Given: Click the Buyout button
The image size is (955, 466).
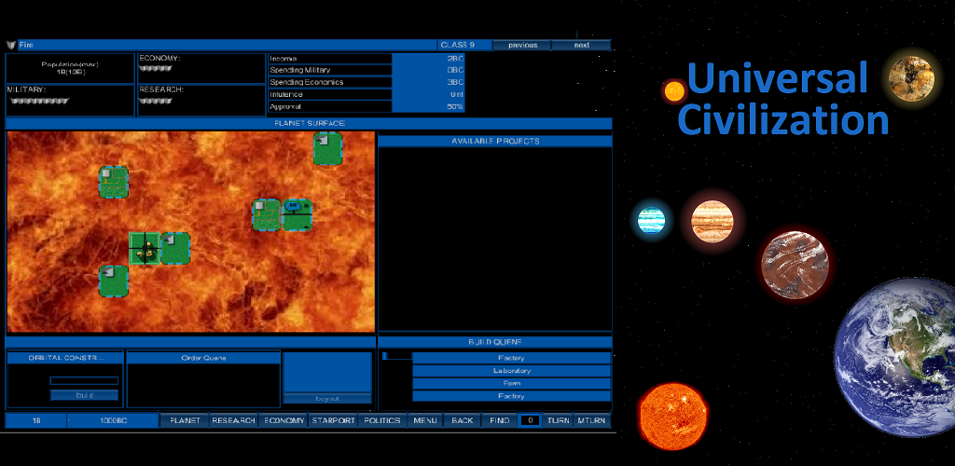Looking at the screenshot, I should point(326,398).
